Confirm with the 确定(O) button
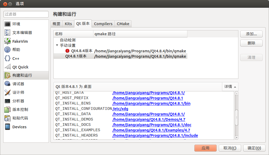The width and height of the screenshot is (269, 155). pyautogui.click(x=254, y=148)
